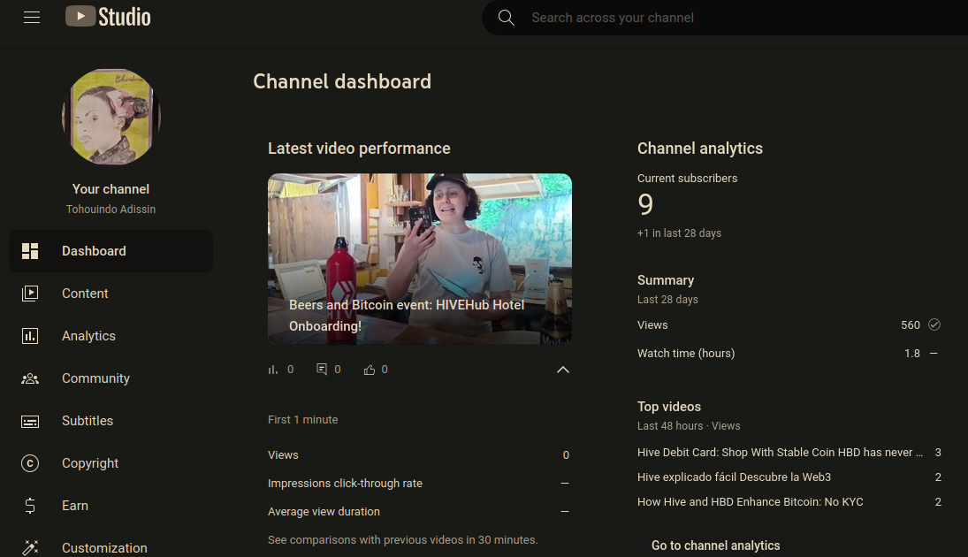The height and width of the screenshot is (557, 968).
Task: Click the Subtitles icon in sidebar
Action: click(x=30, y=421)
